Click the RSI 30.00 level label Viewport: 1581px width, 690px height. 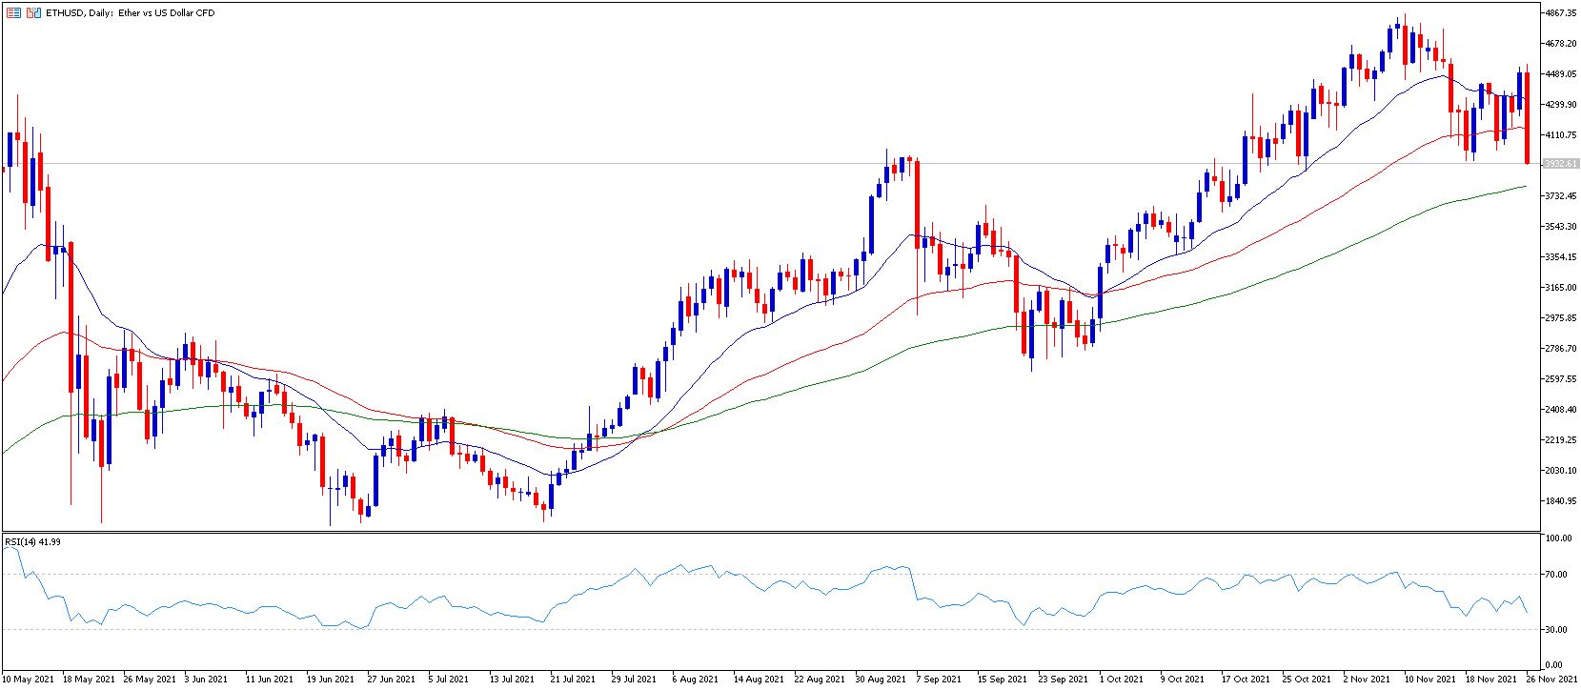pyautogui.click(x=1557, y=630)
